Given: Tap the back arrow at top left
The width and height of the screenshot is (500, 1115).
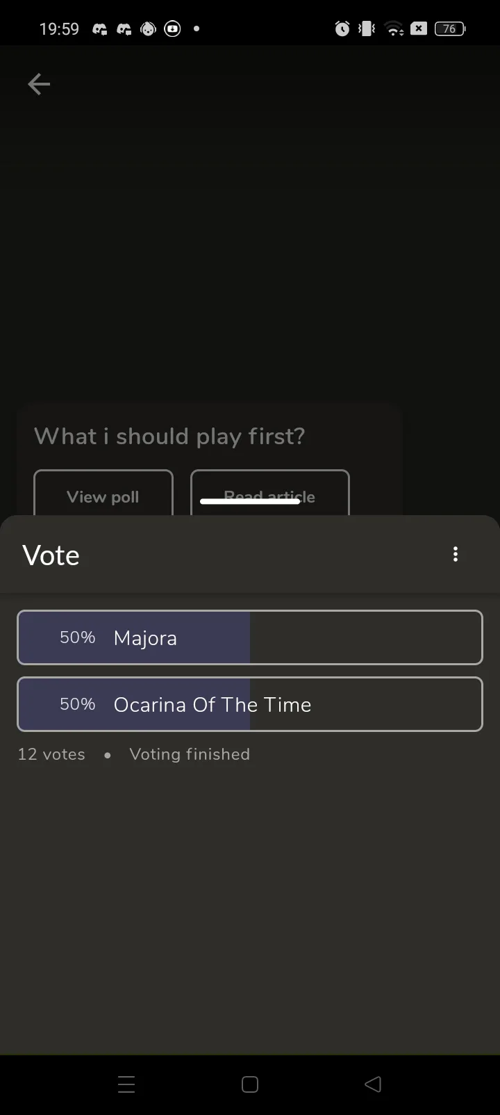Looking at the screenshot, I should point(39,85).
